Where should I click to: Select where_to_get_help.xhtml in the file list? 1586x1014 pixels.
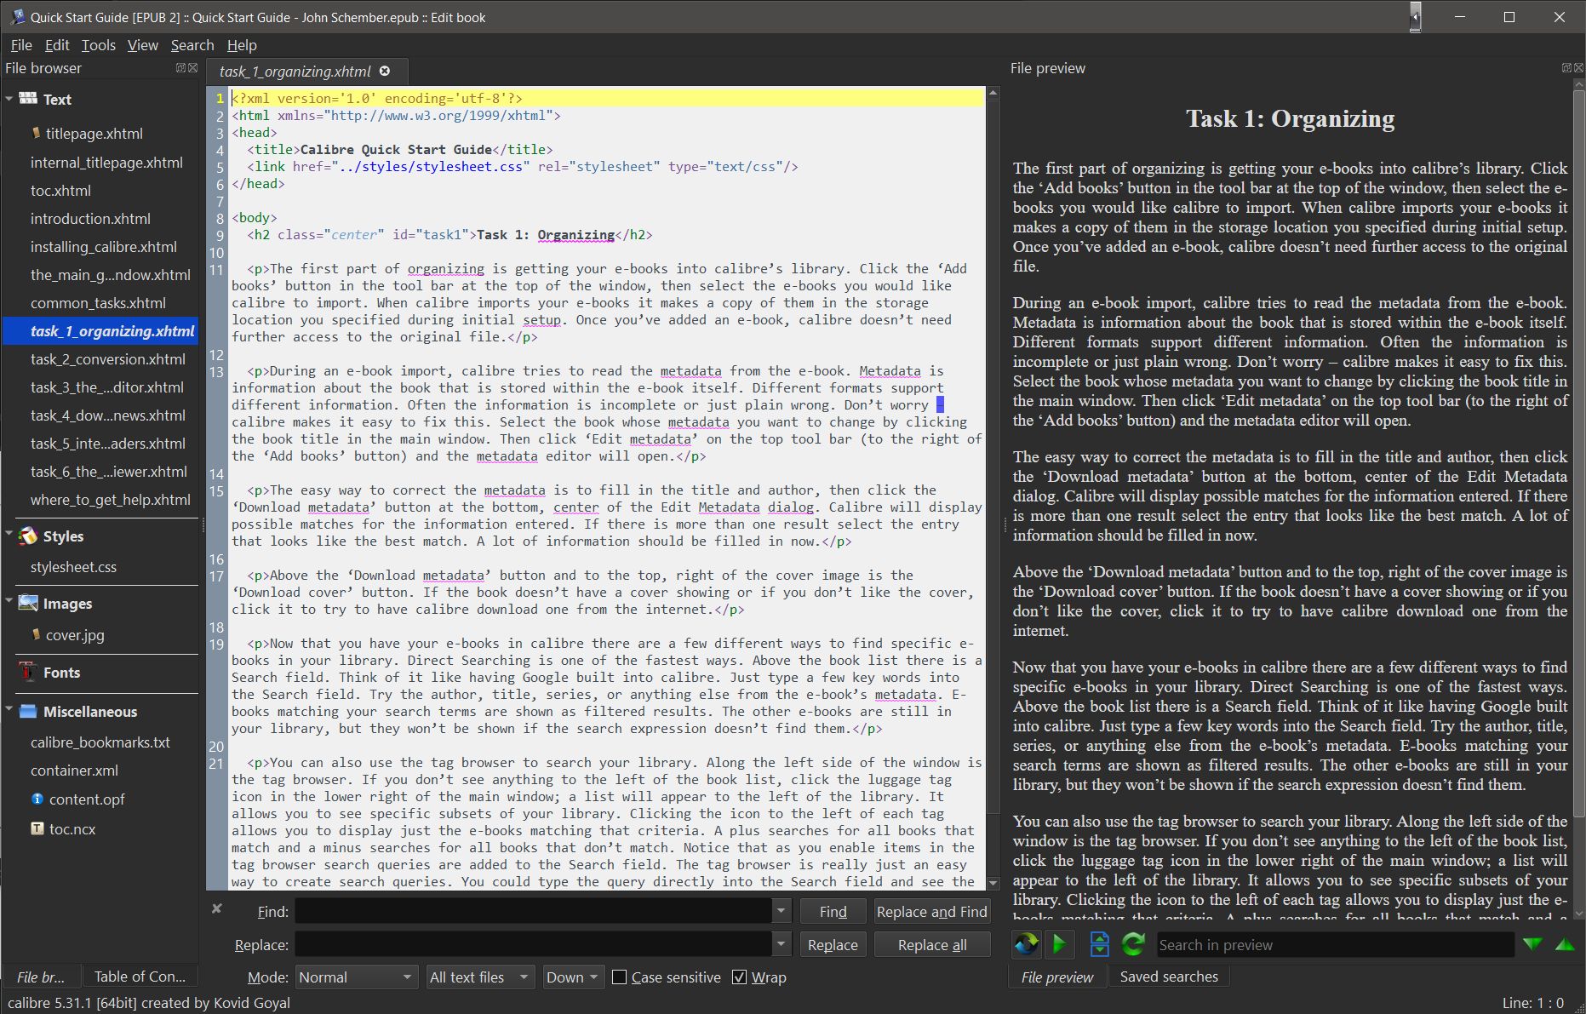pyautogui.click(x=111, y=499)
